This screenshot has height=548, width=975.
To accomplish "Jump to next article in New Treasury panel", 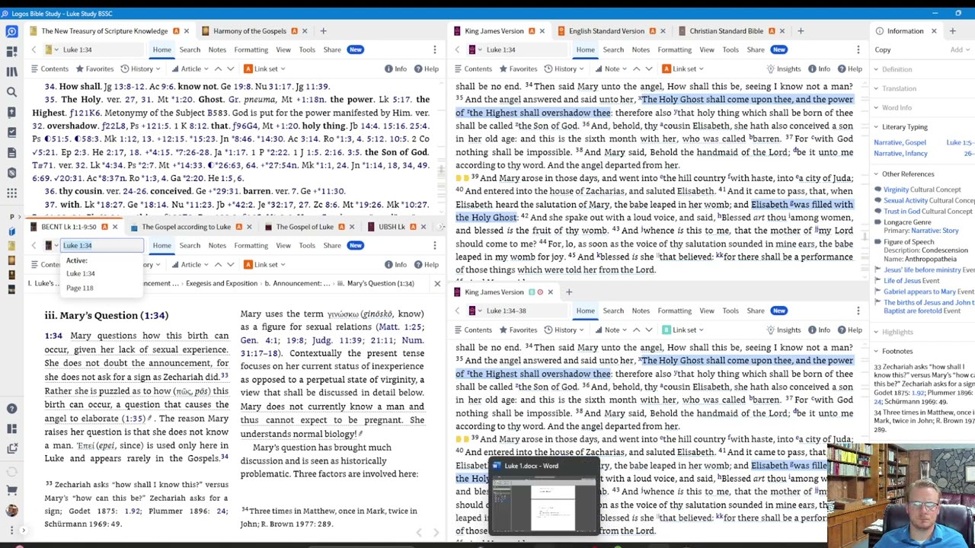I will click(x=230, y=68).
